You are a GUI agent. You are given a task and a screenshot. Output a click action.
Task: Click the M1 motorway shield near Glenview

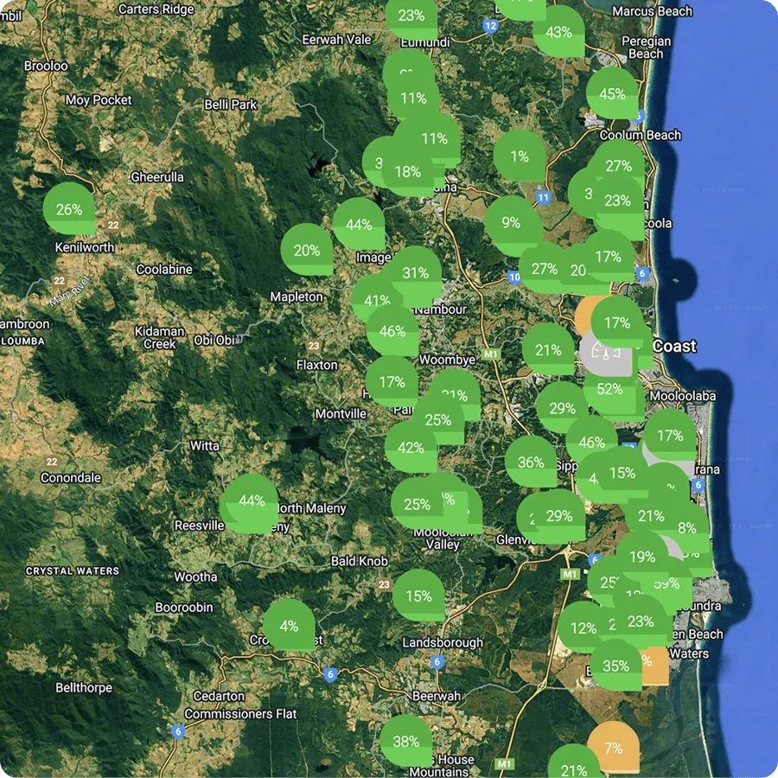568,573
